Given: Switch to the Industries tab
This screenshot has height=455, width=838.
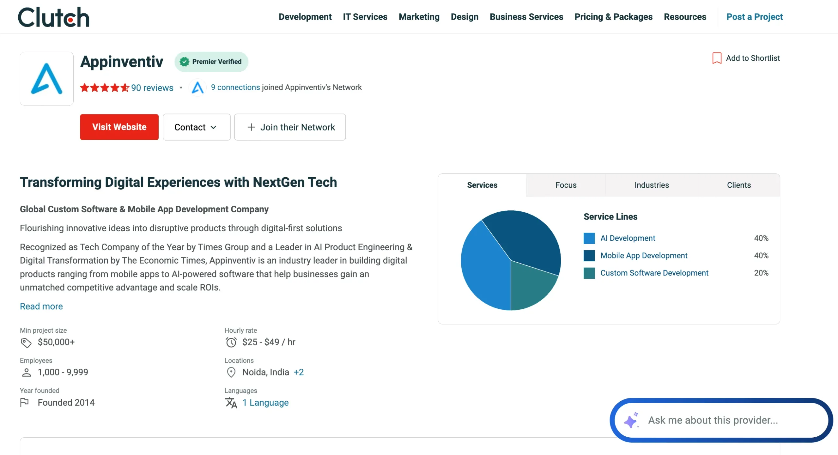Looking at the screenshot, I should (651, 185).
